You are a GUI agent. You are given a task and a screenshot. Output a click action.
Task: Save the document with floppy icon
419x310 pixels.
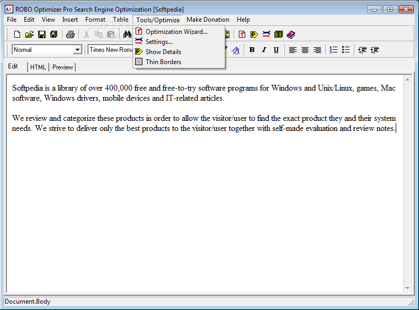click(x=42, y=34)
